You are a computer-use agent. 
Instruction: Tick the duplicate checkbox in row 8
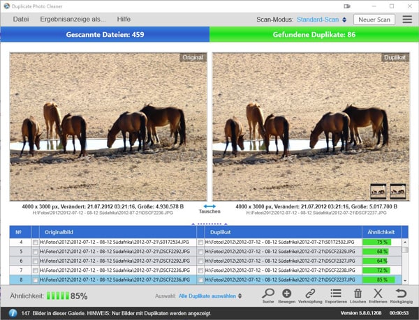pos(200,279)
